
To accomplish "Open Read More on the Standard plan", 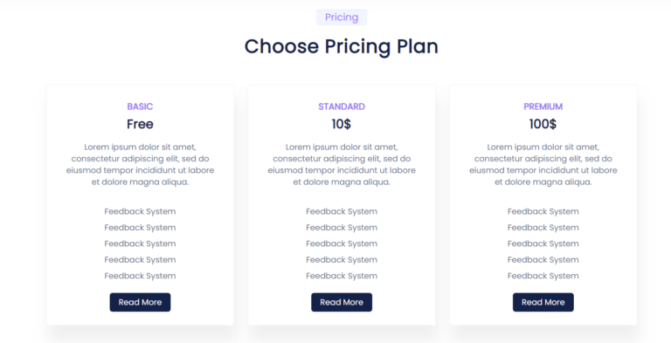I will coord(342,302).
